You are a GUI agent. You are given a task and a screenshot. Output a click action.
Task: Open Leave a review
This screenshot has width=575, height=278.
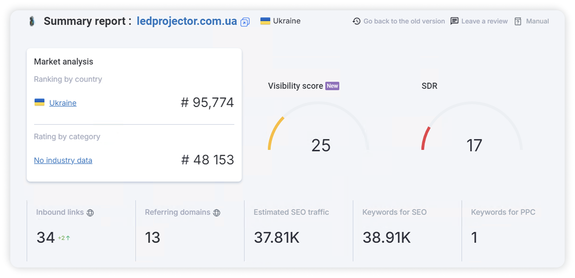pos(484,21)
